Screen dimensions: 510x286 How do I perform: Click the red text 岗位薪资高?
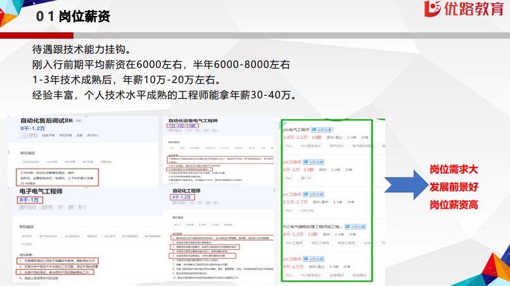coord(454,205)
